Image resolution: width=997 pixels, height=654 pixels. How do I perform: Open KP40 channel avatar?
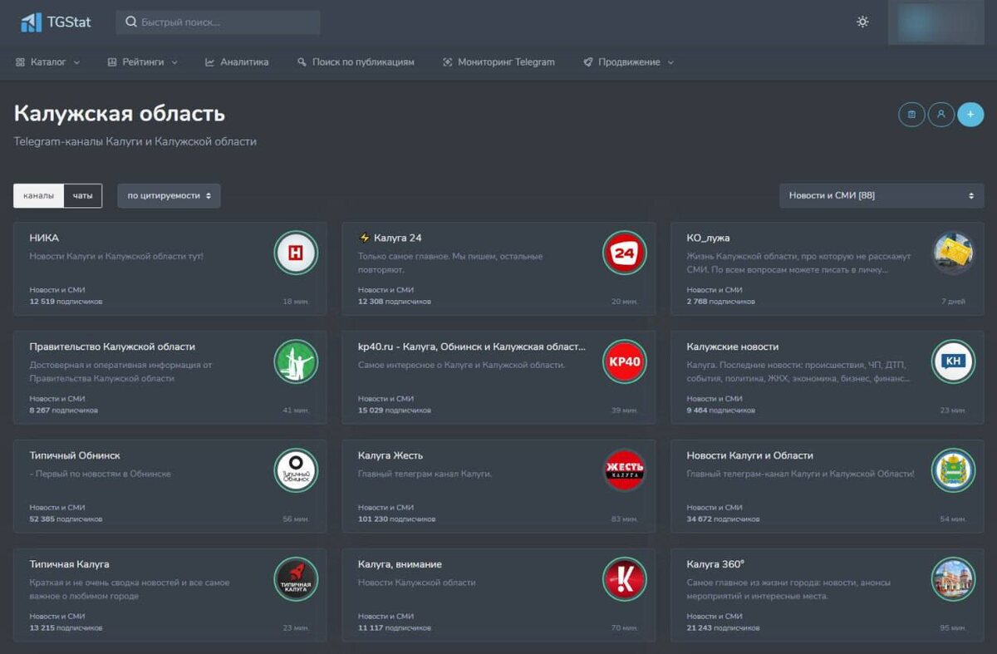coord(624,361)
